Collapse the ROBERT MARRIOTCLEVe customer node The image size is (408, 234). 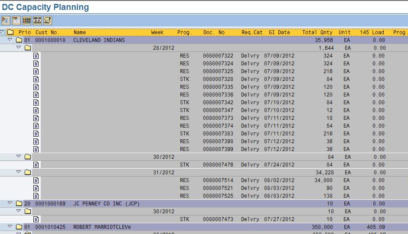[x=10, y=227]
